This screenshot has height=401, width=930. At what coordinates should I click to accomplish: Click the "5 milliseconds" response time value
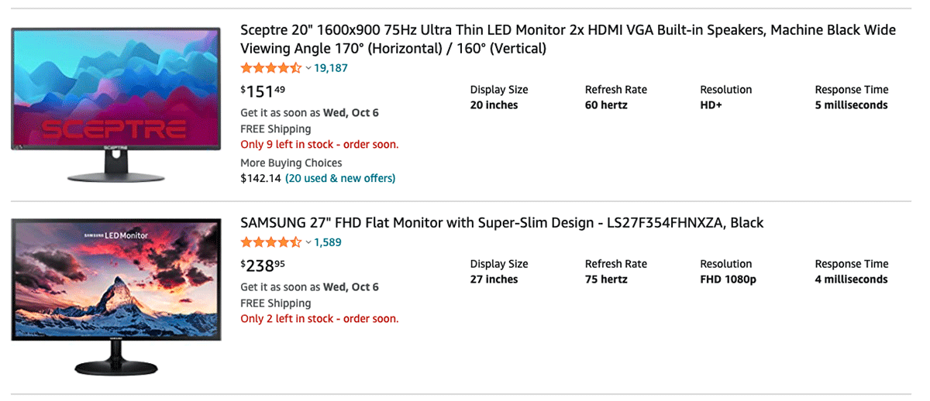tap(851, 105)
